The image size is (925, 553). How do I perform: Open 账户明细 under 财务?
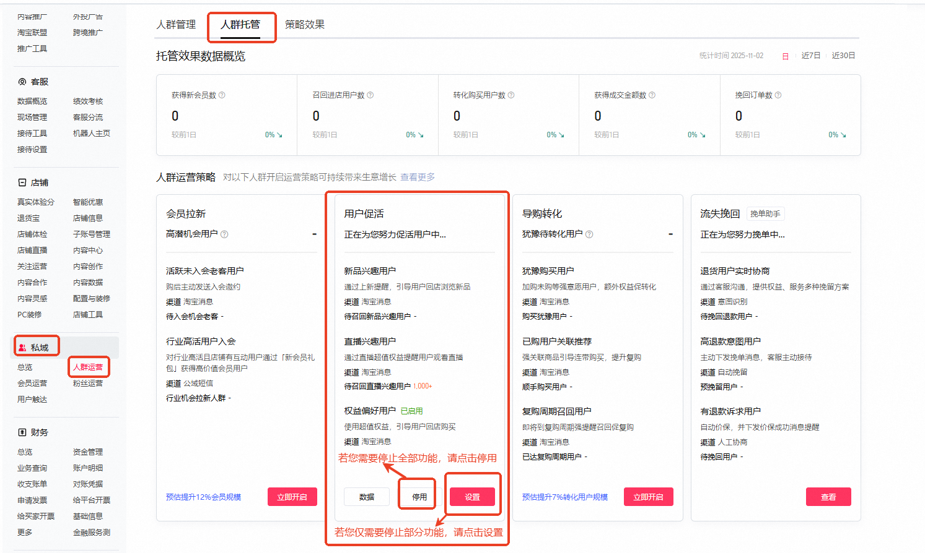(88, 468)
